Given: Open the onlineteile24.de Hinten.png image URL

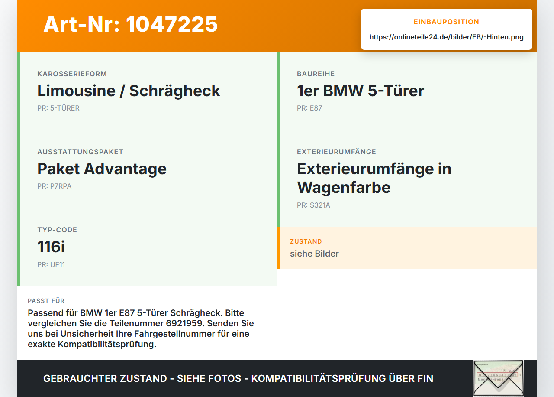Looking at the screenshot, I should coord(446,37).
